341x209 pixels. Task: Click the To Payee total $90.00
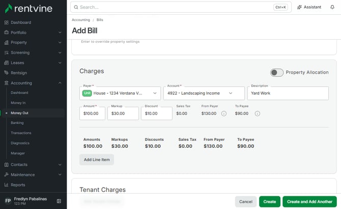click(245, 146)
